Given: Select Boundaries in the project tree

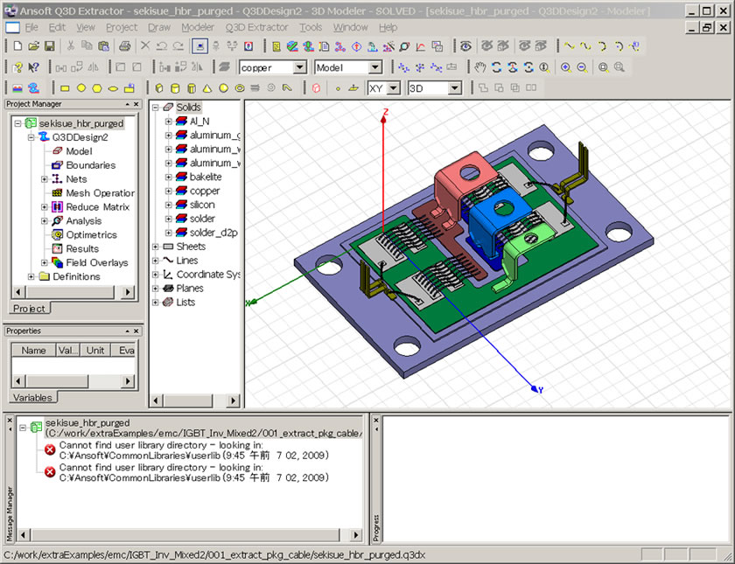Looking at the screenshot, I should pyautogui.click(x=90, y=165).
